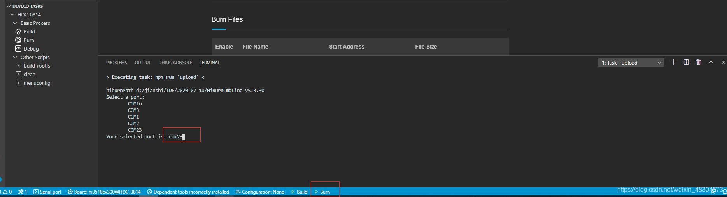Viewport: 727px width, 197px height.
Task: Click the File Name column header
Action: [x=255, y=47]
